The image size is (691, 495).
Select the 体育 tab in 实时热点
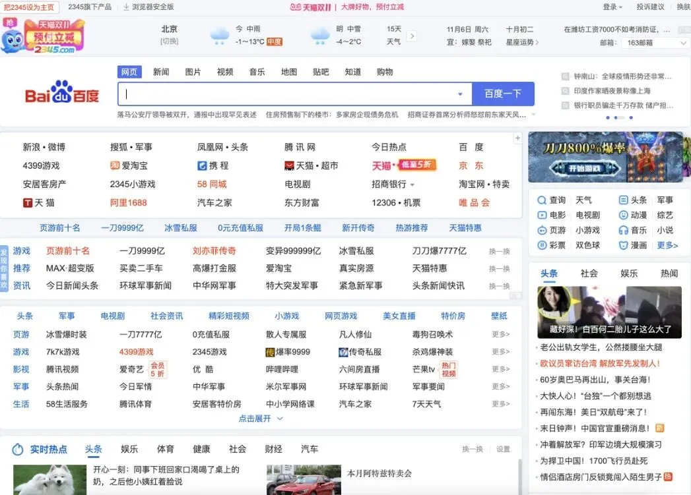coord(165,449)
